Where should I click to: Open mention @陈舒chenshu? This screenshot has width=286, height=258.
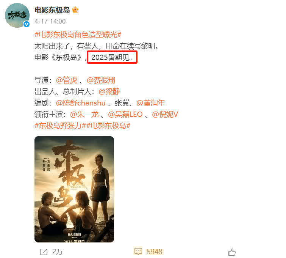(81, 103)
